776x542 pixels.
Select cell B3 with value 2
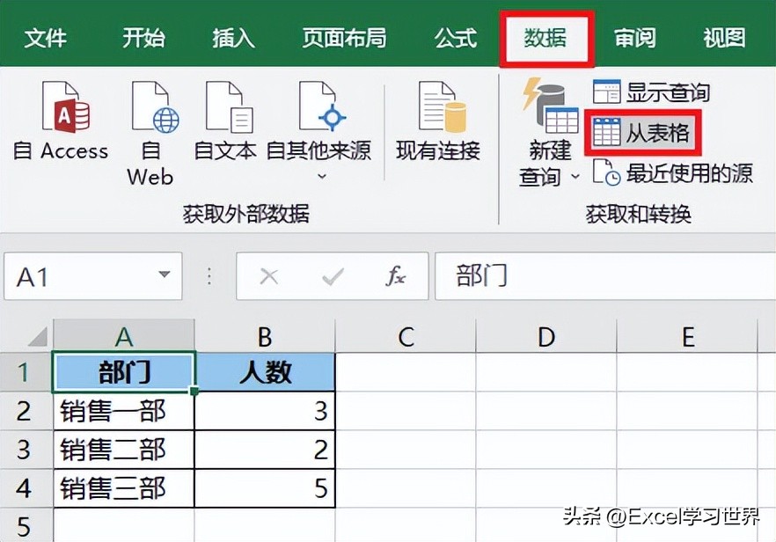pos(266,450)
